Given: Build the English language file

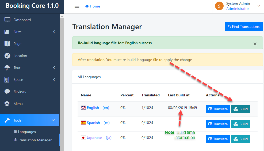Looking at the screenshot, I should [x=240, y=109].
